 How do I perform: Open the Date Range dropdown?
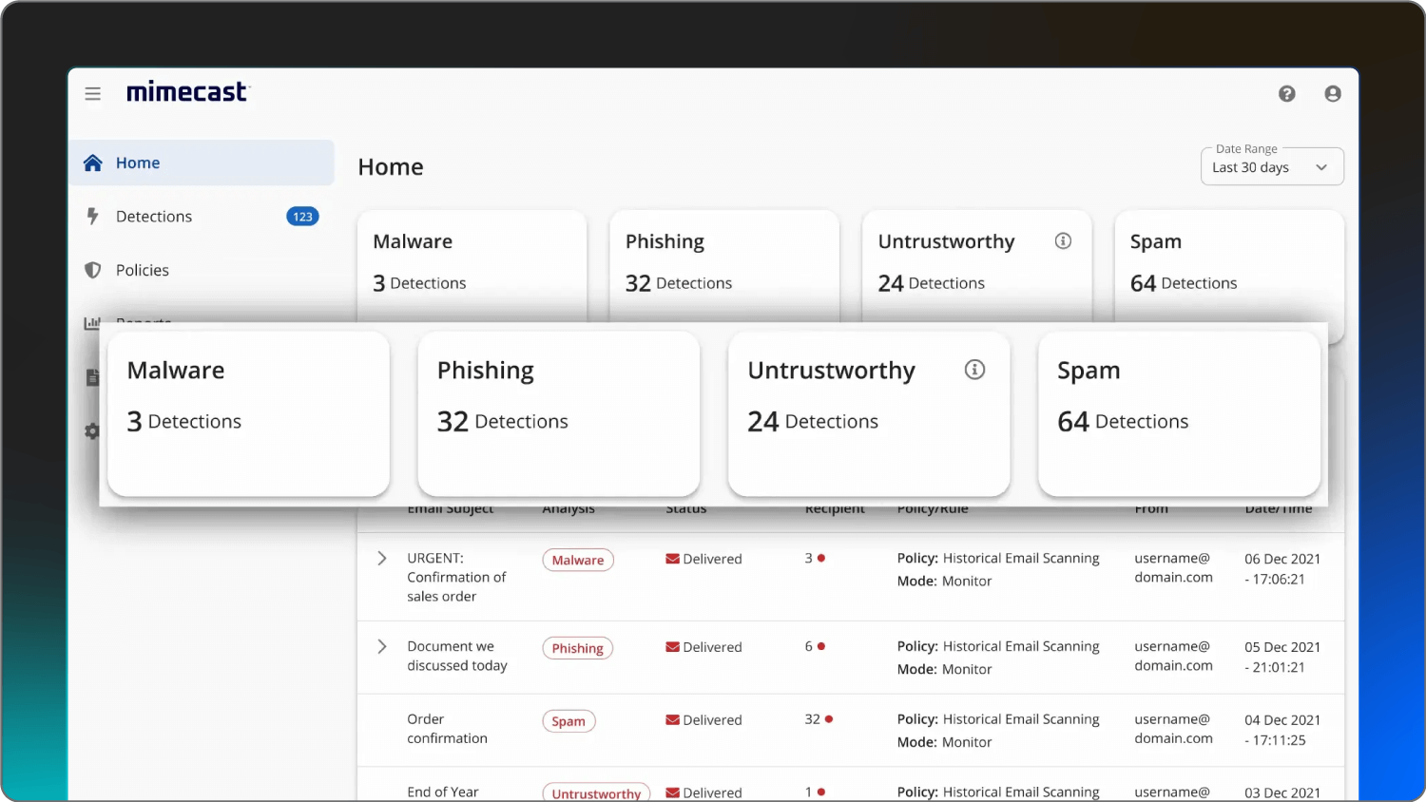point(1272,166)
